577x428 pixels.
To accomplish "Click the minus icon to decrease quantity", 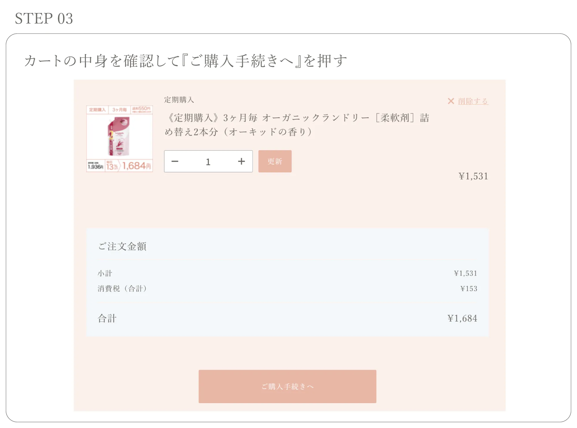I will [175, 161].
